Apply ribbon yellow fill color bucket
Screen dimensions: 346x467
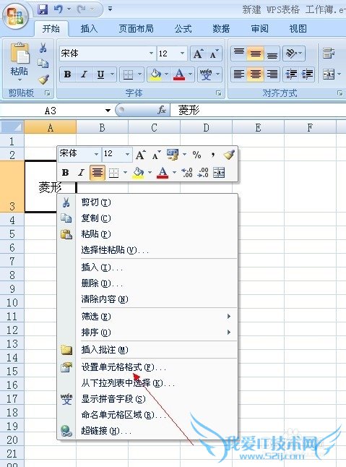coord(155,74)
